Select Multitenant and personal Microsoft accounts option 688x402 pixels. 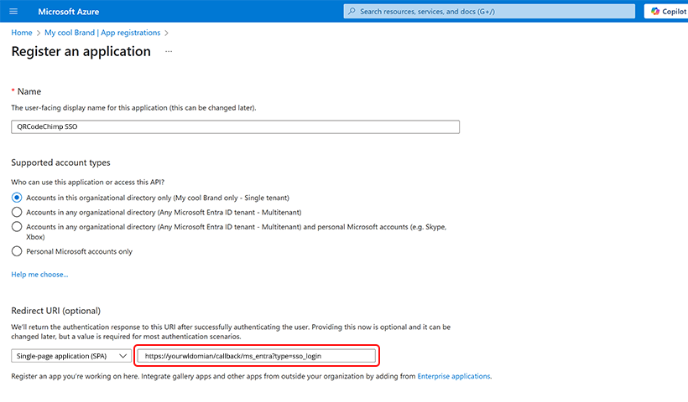tap(17, 227)
